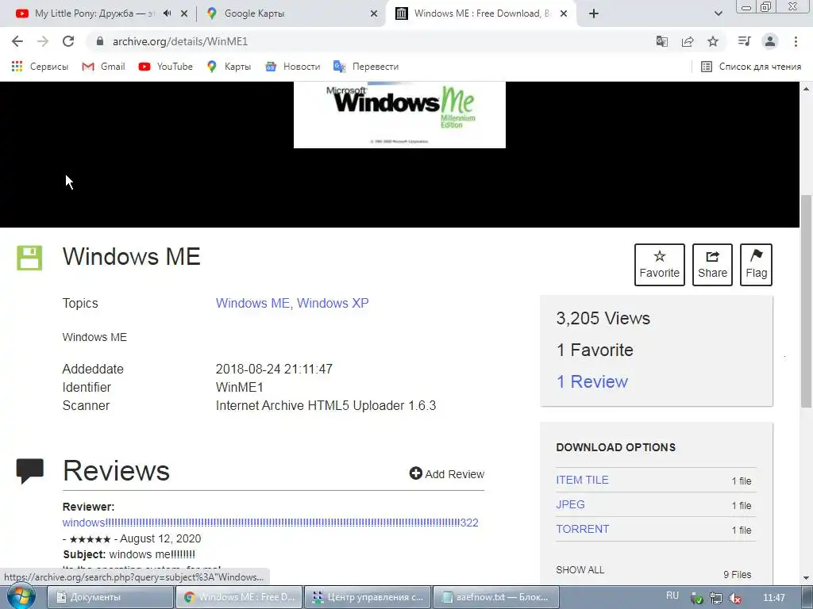
Task: Open Карты bookmark
Action: click(229, 67)
